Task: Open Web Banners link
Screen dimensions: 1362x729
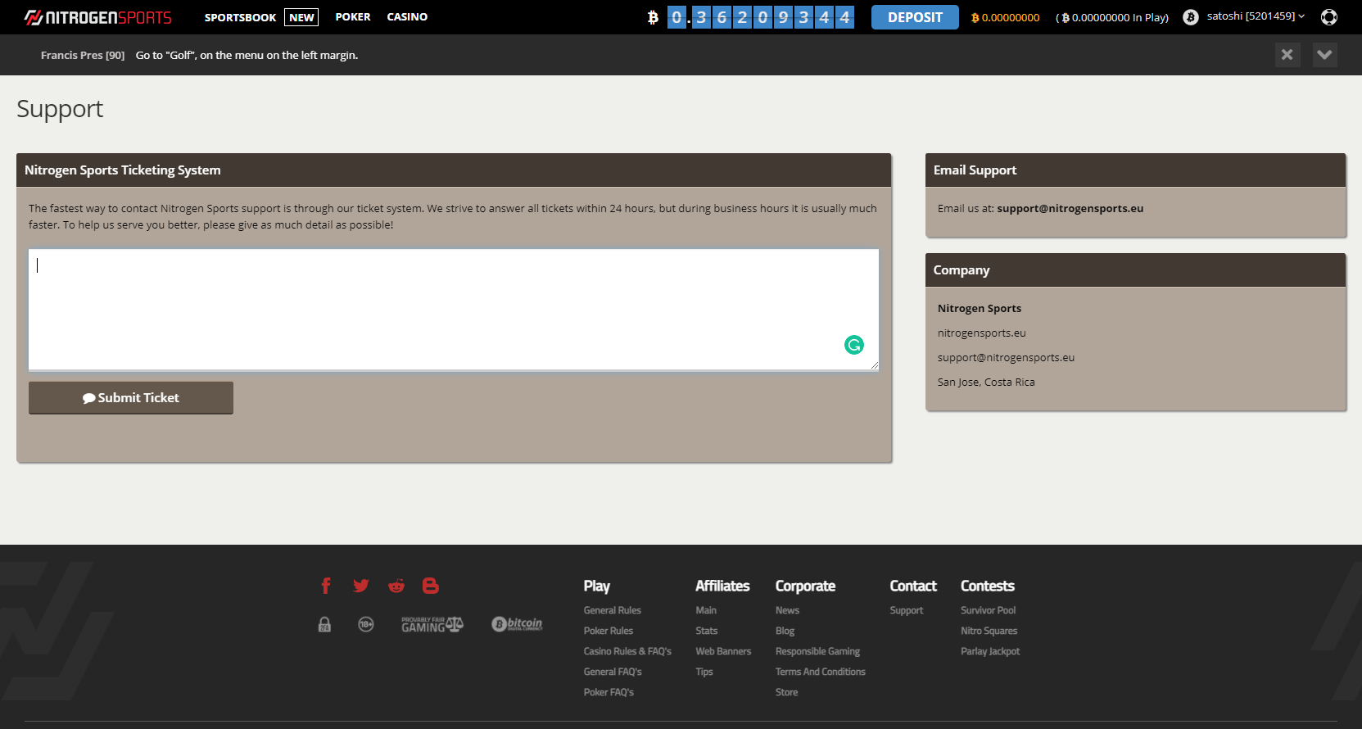Action: (x=723, y=651)
